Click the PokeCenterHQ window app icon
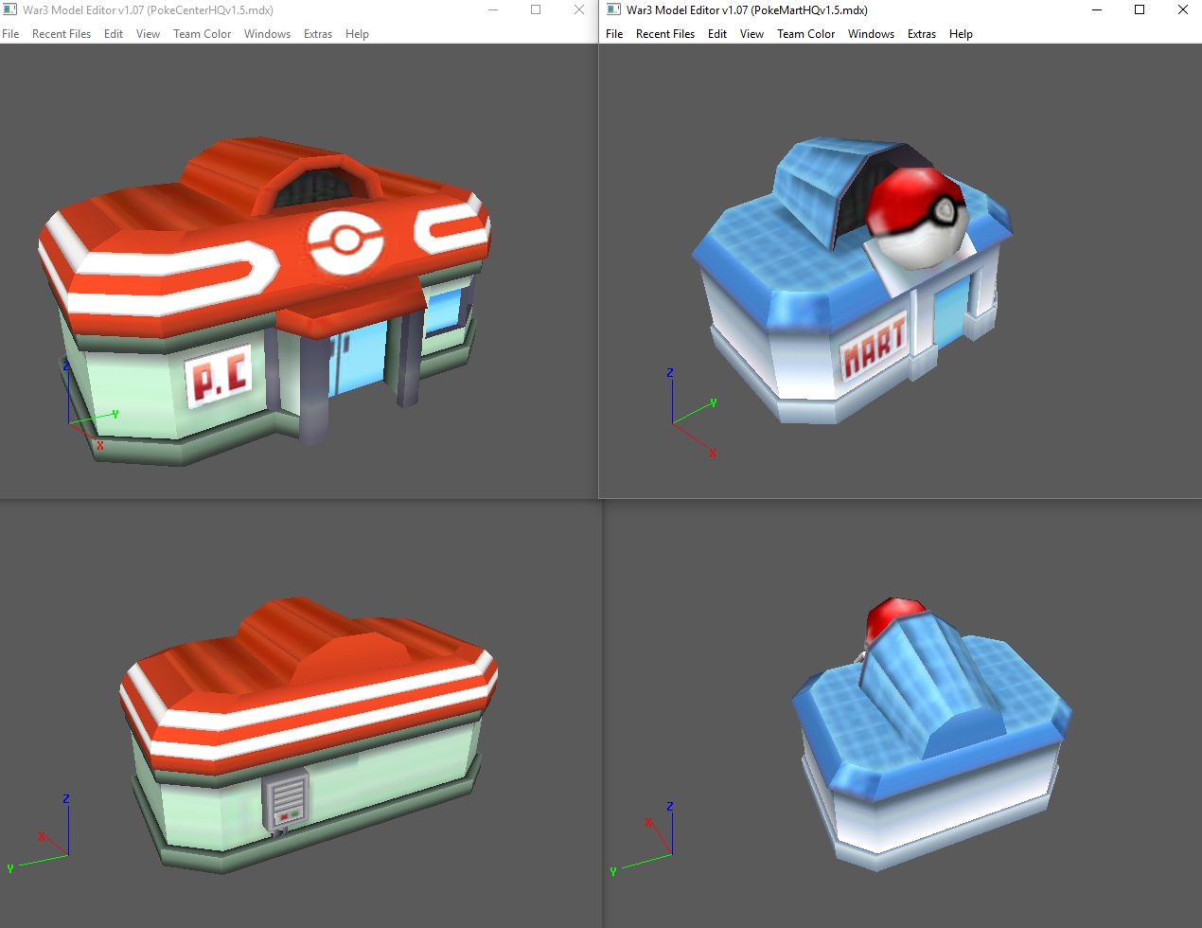This screenshot has width=1202, height=928. tap(9, 9)
